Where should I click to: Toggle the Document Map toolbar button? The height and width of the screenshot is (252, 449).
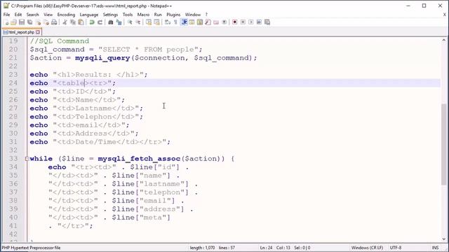[200, 22]
